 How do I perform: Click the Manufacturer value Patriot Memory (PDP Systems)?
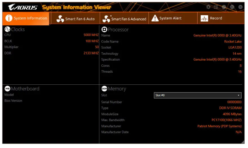coord(220,126)
